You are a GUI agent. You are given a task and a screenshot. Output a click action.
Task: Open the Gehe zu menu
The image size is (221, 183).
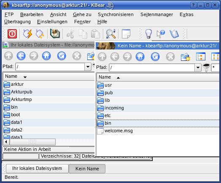click(82, 14)
